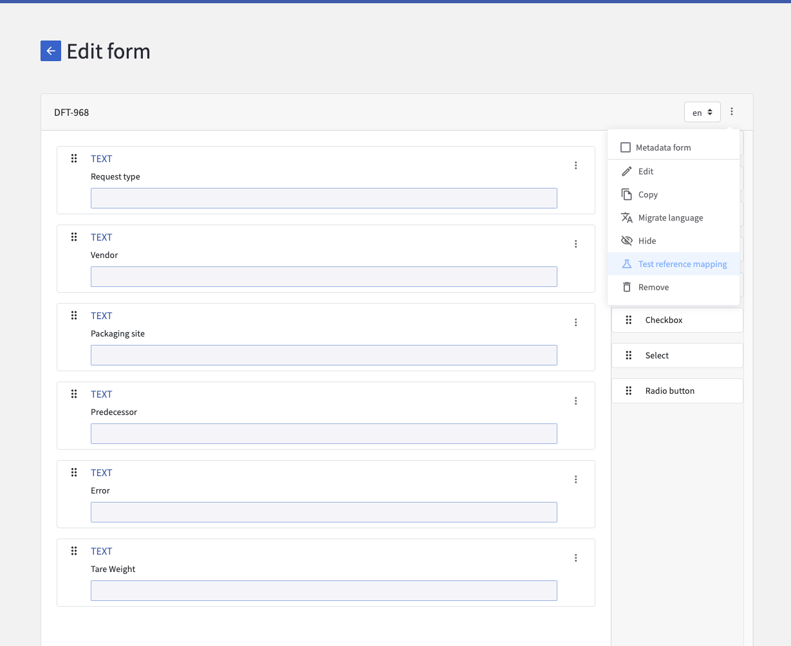This screenshot has width=791, height=646.
Task: Choose Migrate language from the menu
Action: (x=671, y=218)
